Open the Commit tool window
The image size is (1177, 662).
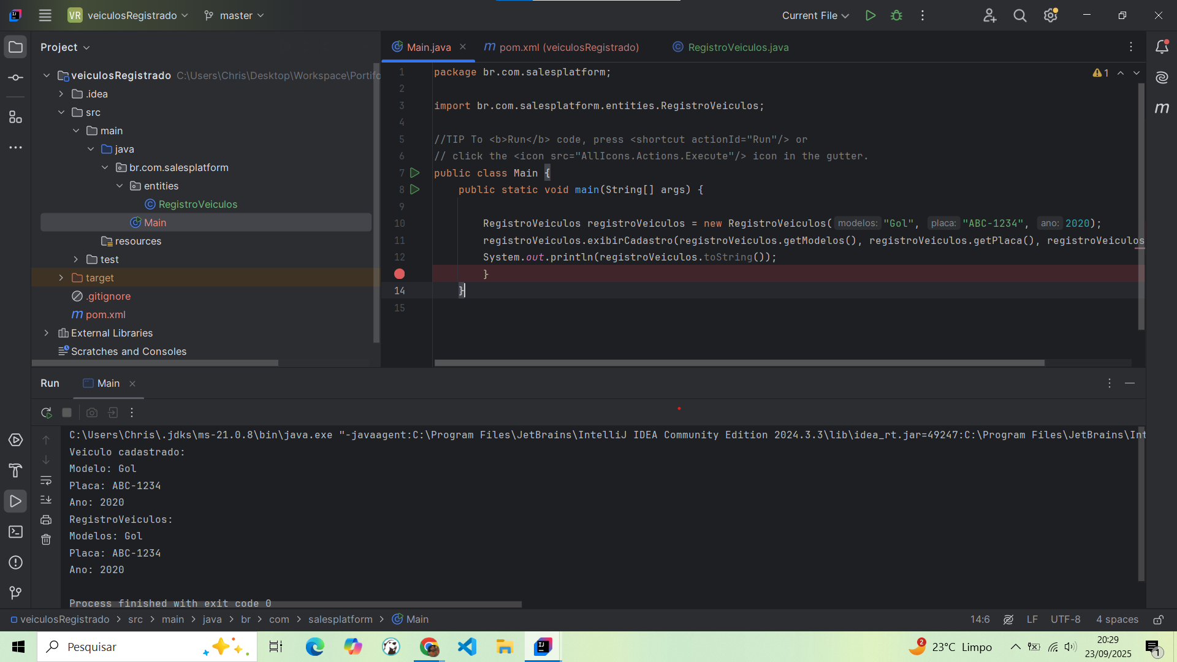(x=16, y=78)
